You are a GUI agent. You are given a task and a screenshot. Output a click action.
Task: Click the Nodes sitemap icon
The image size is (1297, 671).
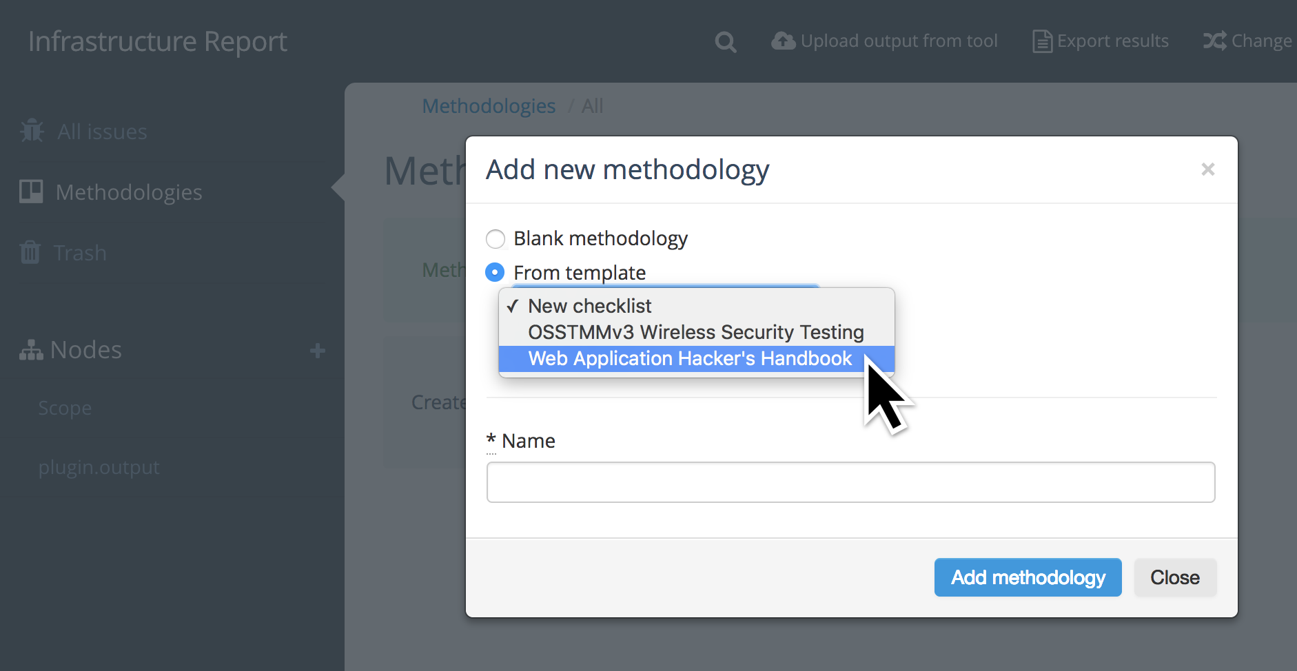31,350
